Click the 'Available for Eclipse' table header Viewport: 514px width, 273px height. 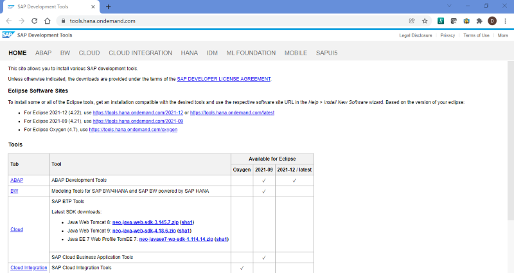coord(272,159)
